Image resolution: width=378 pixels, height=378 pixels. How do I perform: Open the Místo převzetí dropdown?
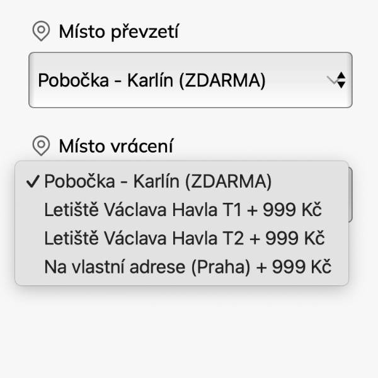[x=190, y=80]
